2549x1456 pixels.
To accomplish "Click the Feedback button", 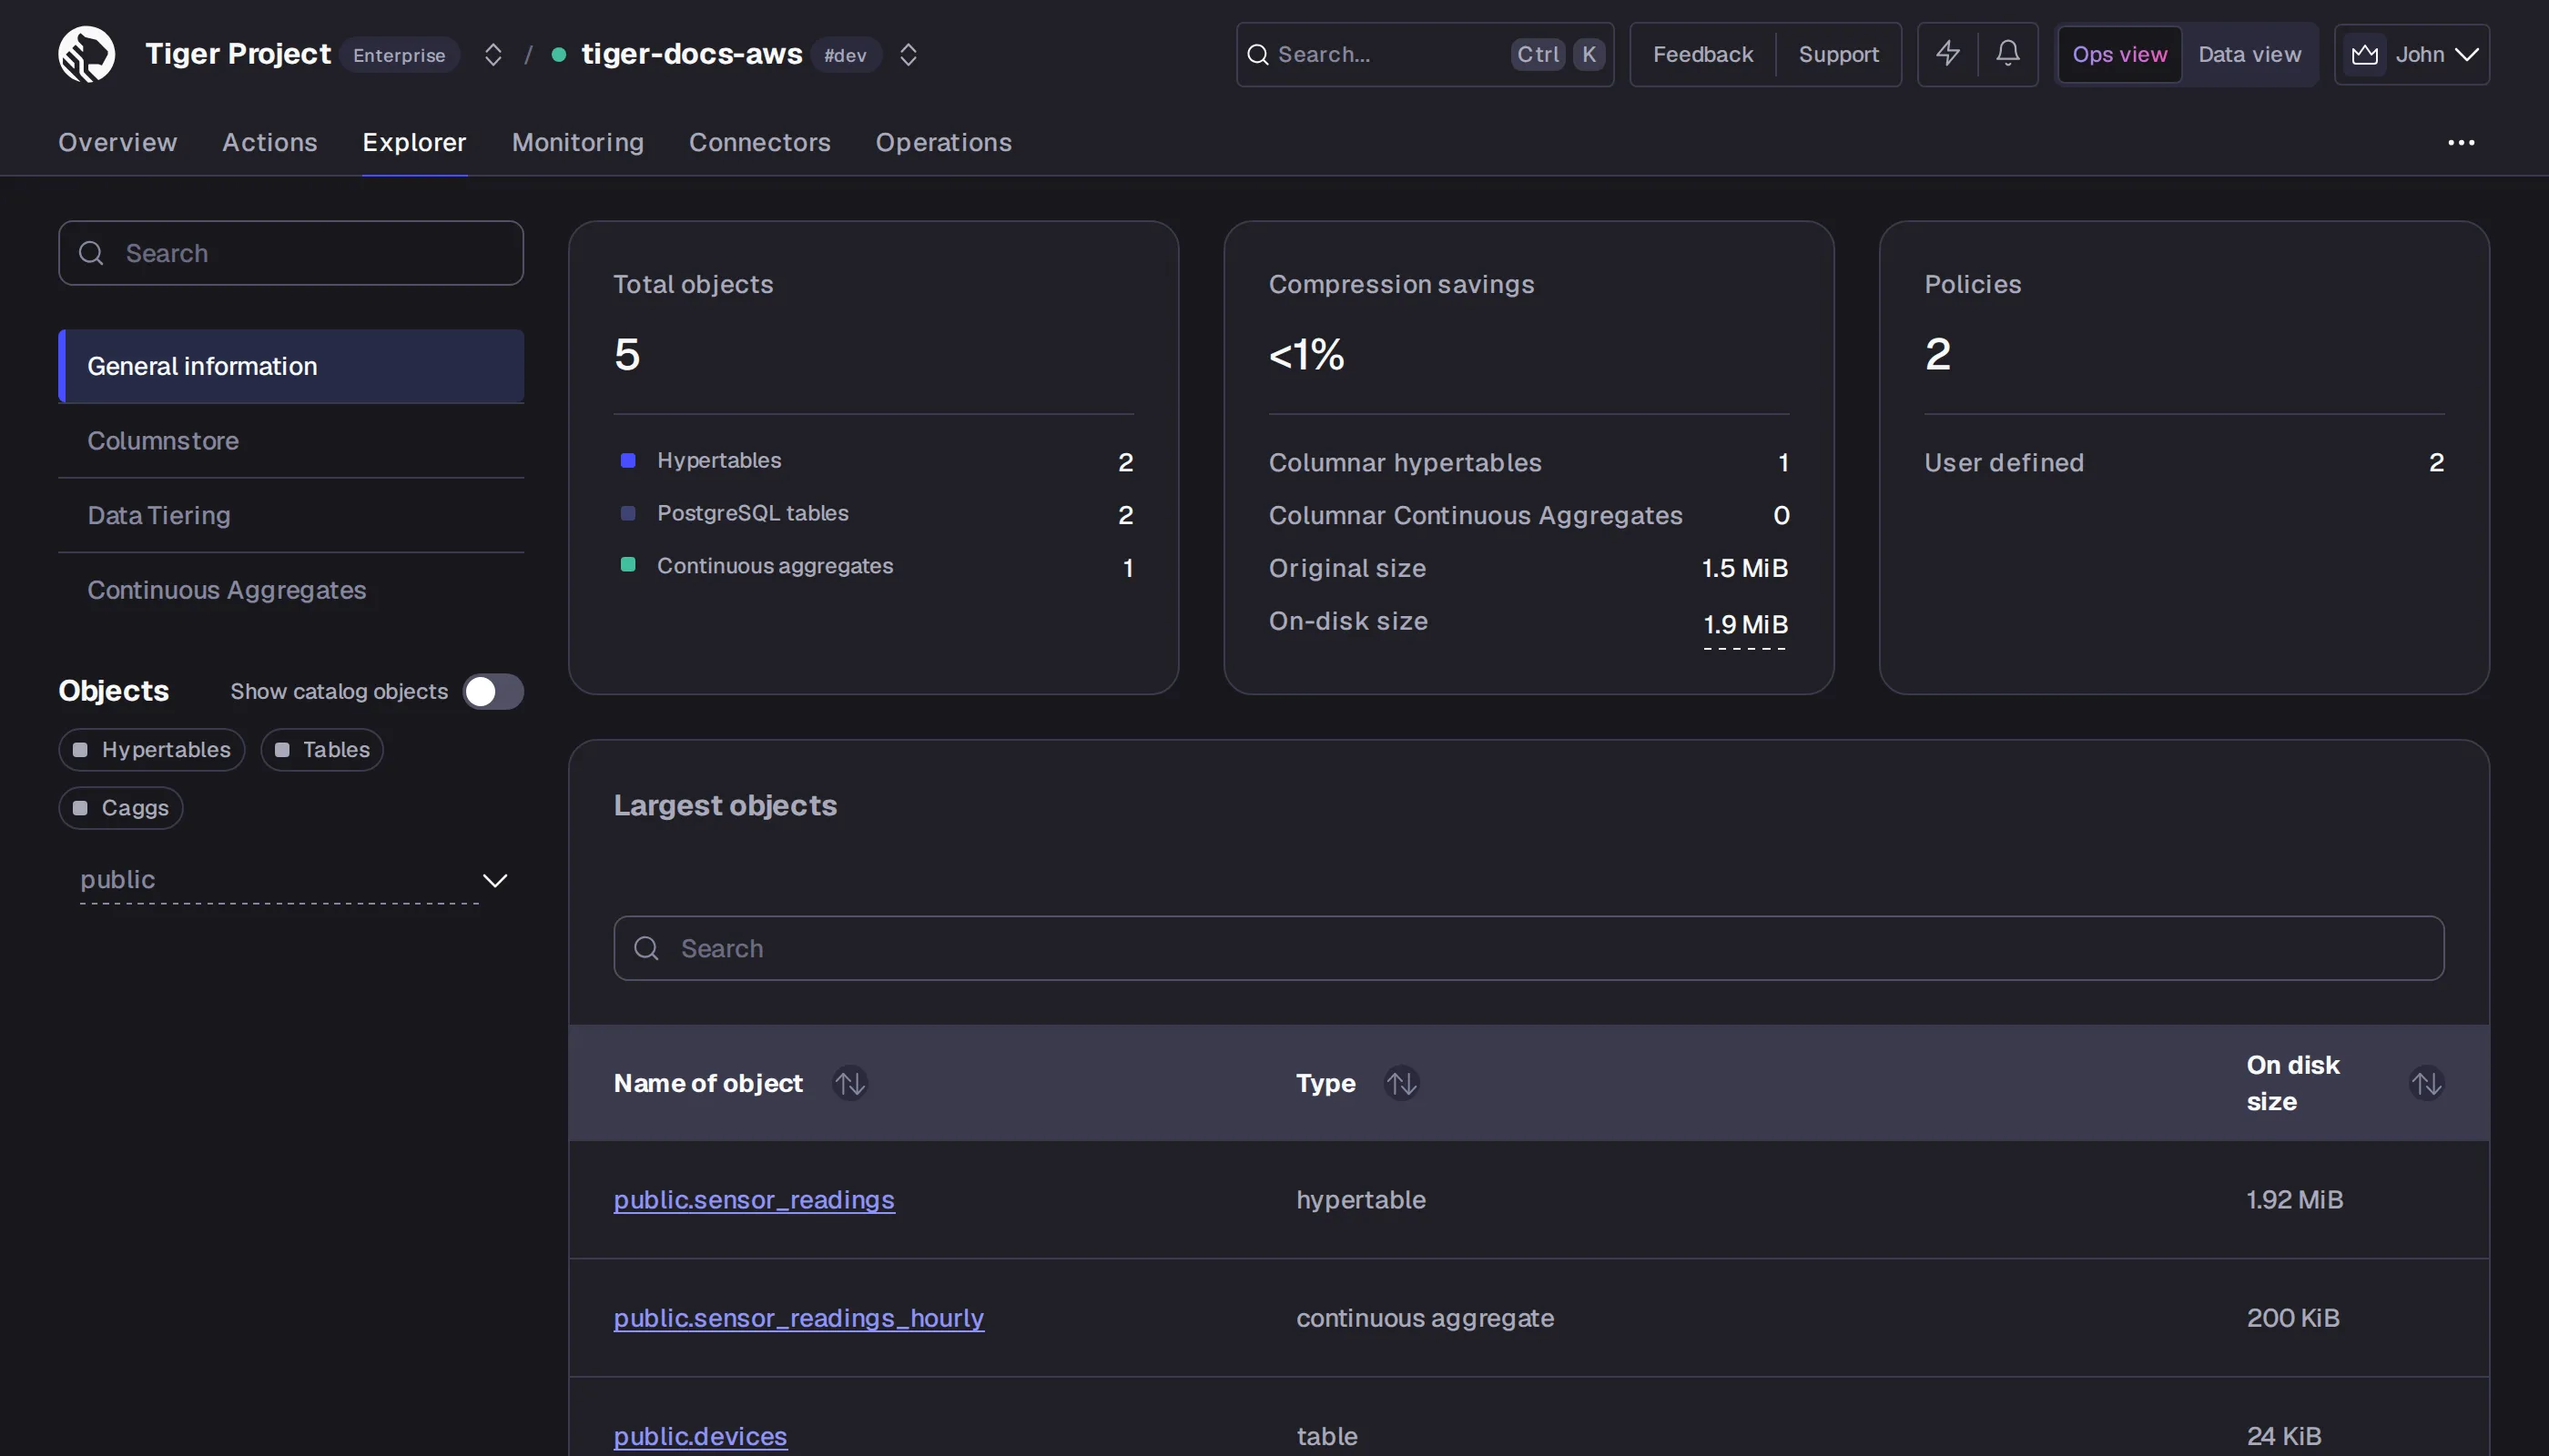I will pos(1702,54).
